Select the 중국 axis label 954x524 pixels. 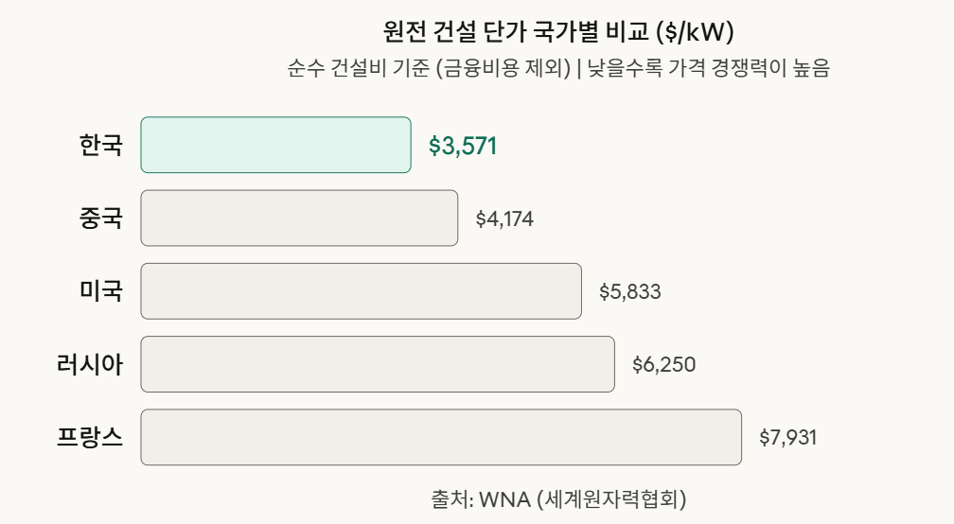click(101, 218)
